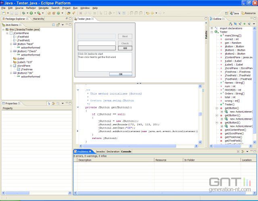Click the Open Perspective icon
This screenshot has height=201, width=258.
pos(227,13)
